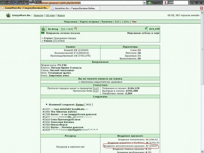Viewport: 204px width, 153px height.
Task: Click Защитные очки item
Action: click(59, 75)
